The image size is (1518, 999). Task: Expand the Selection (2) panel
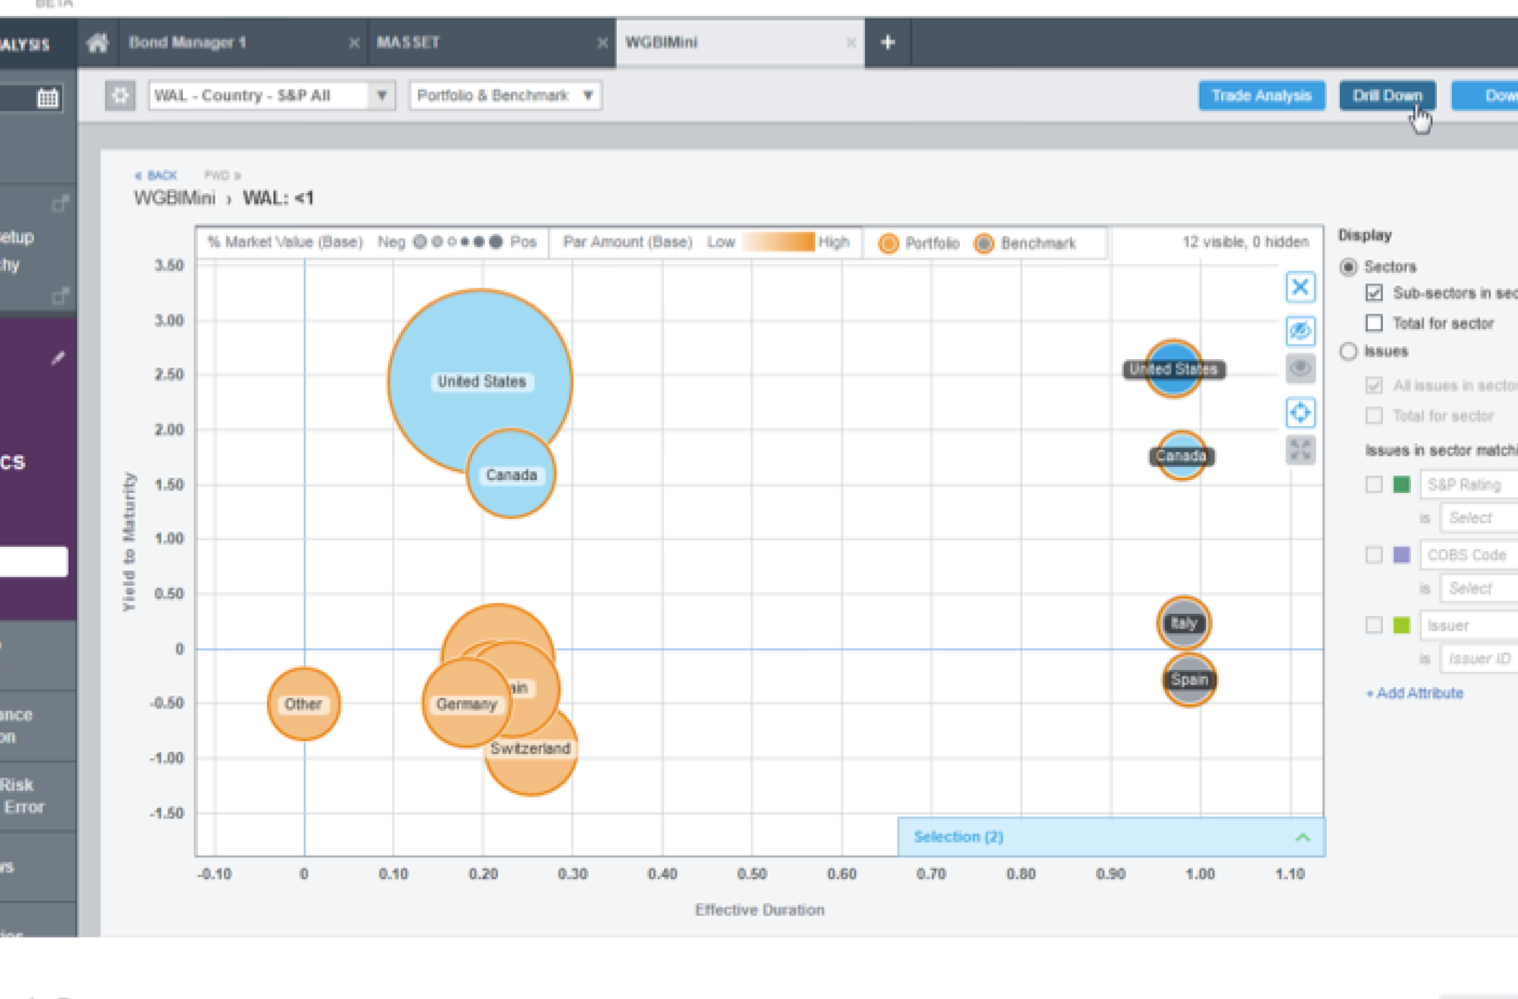[x=1302, y=837]
